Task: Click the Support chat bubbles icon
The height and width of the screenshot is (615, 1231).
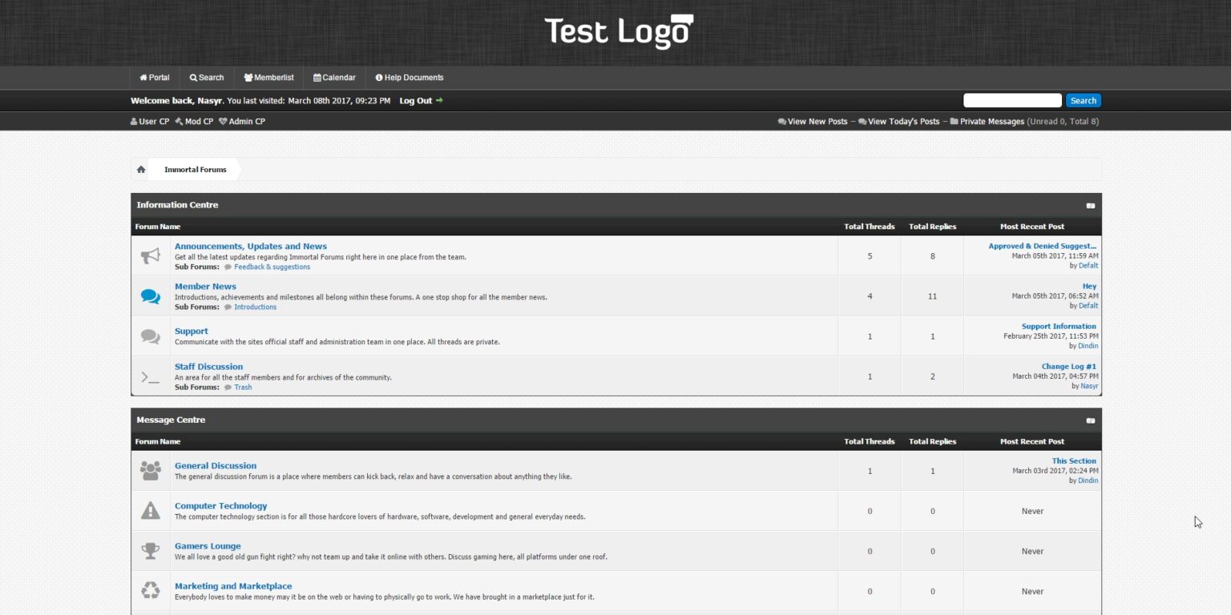Action: 151,336
